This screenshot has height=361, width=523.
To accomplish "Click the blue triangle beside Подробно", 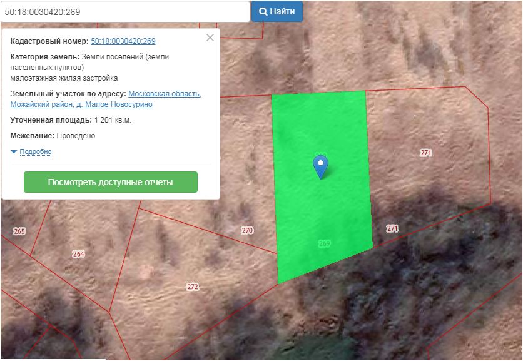I will [x=14, y=152].
